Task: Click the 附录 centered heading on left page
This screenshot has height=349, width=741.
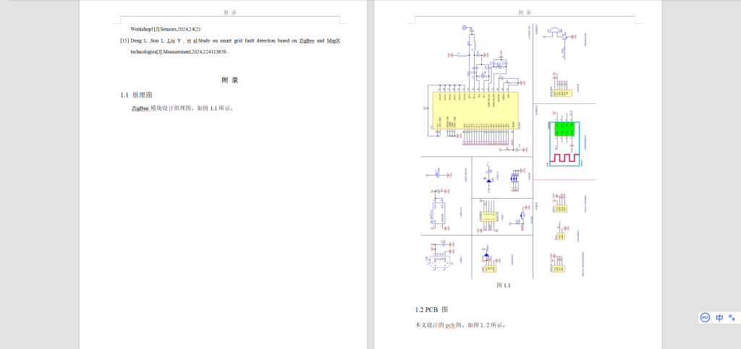Action: (x=229, y=79)
